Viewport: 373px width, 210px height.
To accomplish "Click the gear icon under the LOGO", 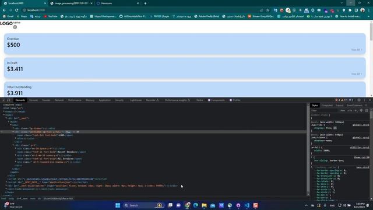I will (15, 27).
